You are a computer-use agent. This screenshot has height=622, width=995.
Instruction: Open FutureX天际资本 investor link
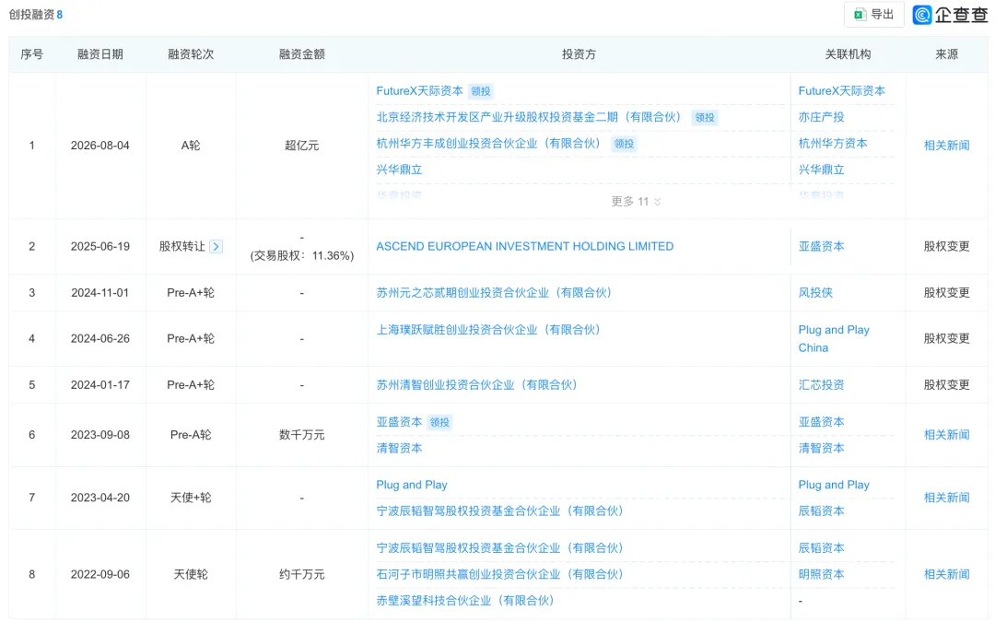(419, 90)
